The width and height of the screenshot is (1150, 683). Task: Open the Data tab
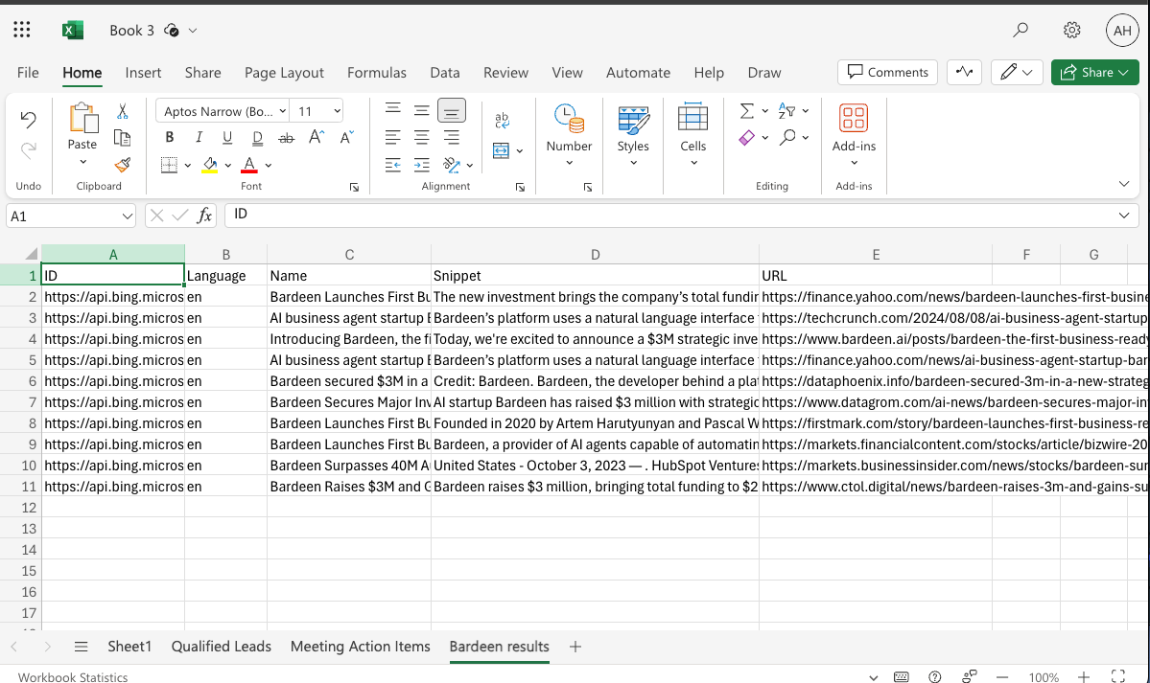coord(445,73)
